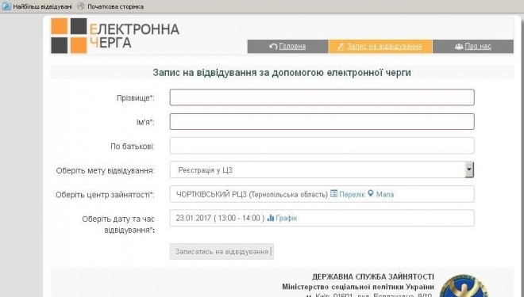Screen dimensions: 524x297
Task: Click Записатись на відвідування button
Action: (x=222, y=251)
